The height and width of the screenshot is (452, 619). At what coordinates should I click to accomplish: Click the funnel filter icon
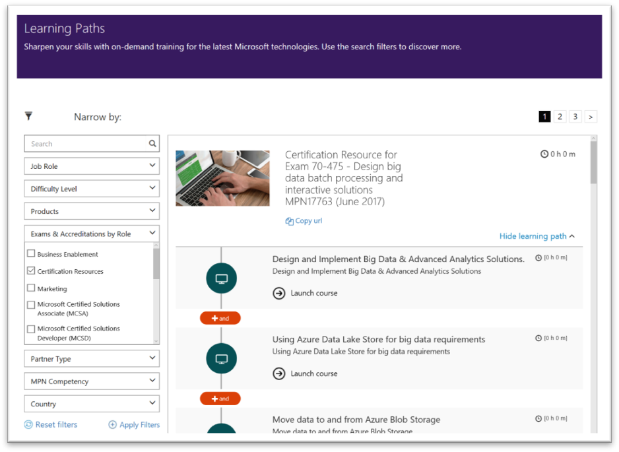pos(28,116)
